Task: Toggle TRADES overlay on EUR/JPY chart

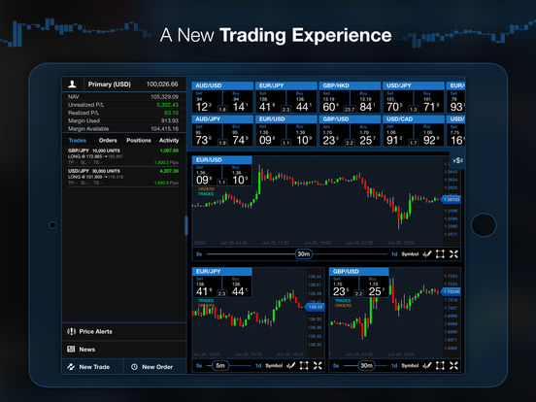Action: [x=206, y=301]
